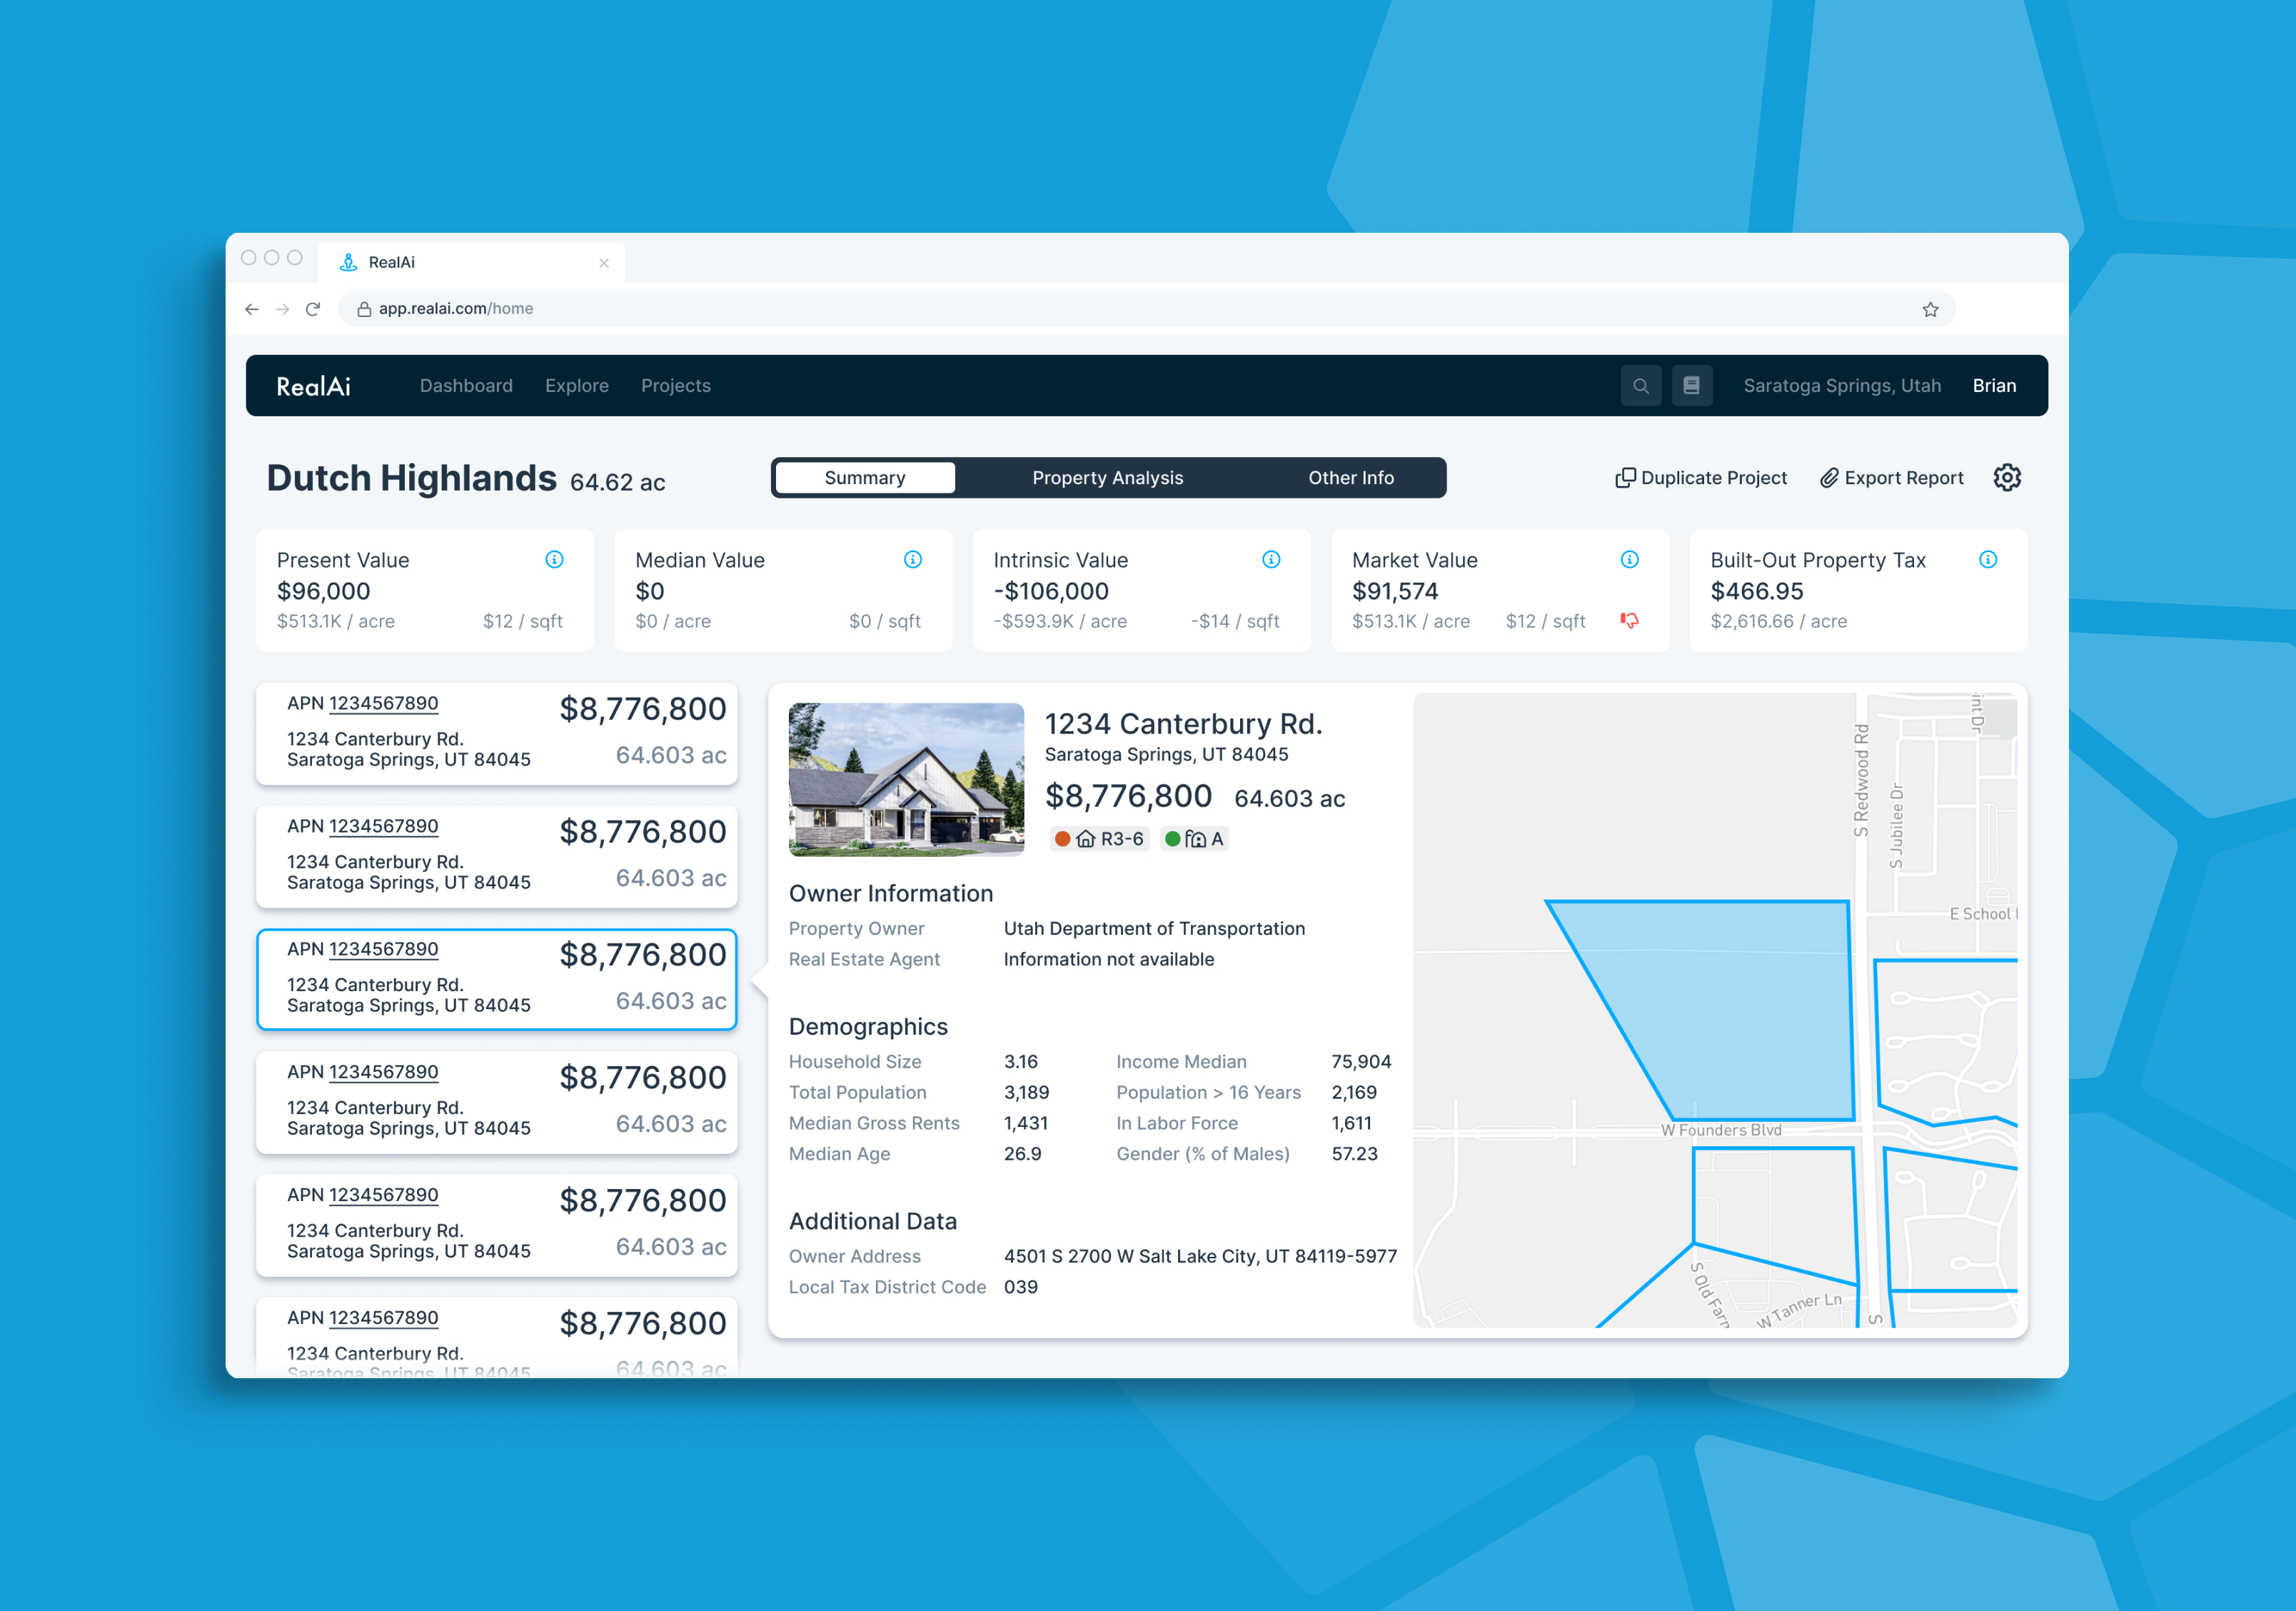Close the RealAi browser tab

click(603, 263)
